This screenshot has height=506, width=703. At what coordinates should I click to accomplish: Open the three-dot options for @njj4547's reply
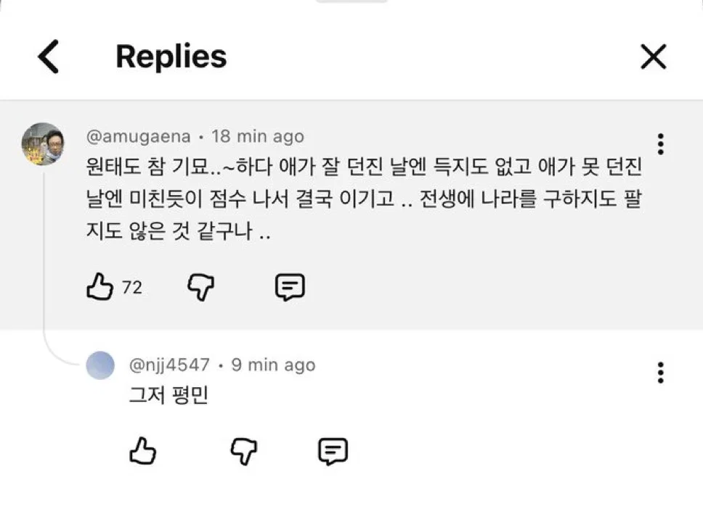[x=660, y=373]
